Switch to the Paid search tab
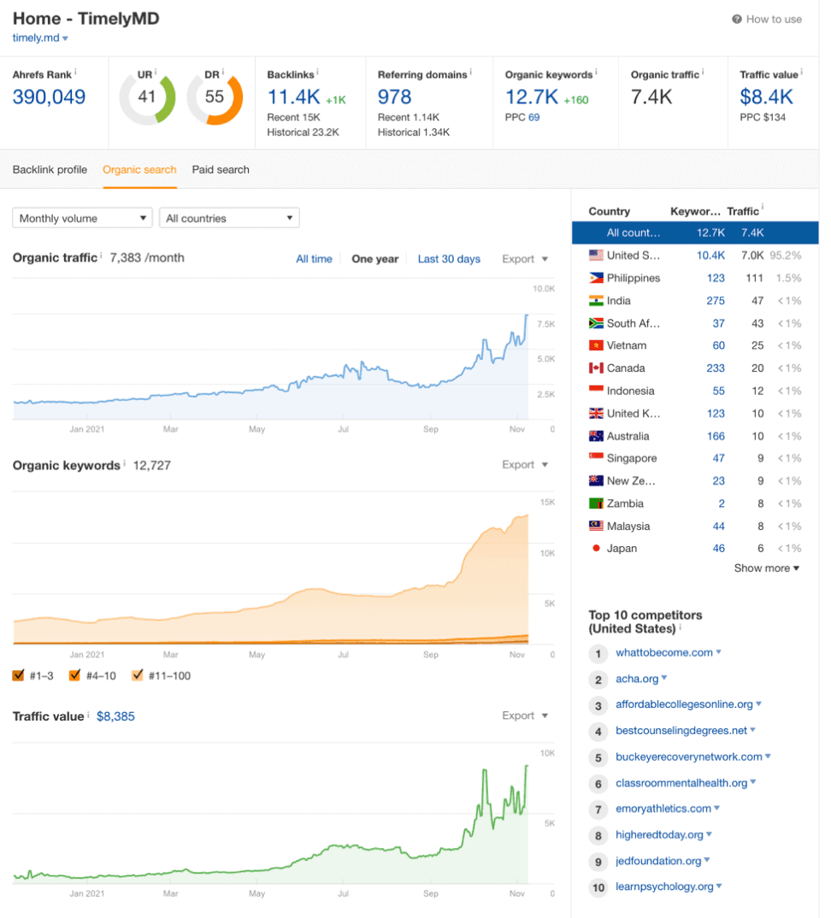The width and height of the screenshot is (831, 918). [x=221, y=170]
